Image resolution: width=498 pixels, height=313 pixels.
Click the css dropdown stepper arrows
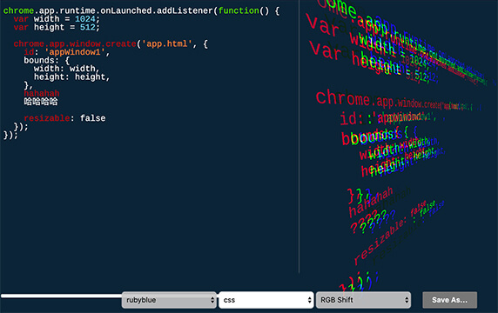tap(309, 300)
